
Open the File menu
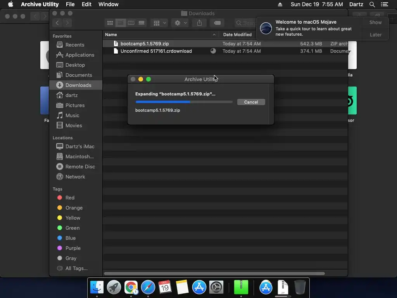pyautogui.click(x=70, y=4)
